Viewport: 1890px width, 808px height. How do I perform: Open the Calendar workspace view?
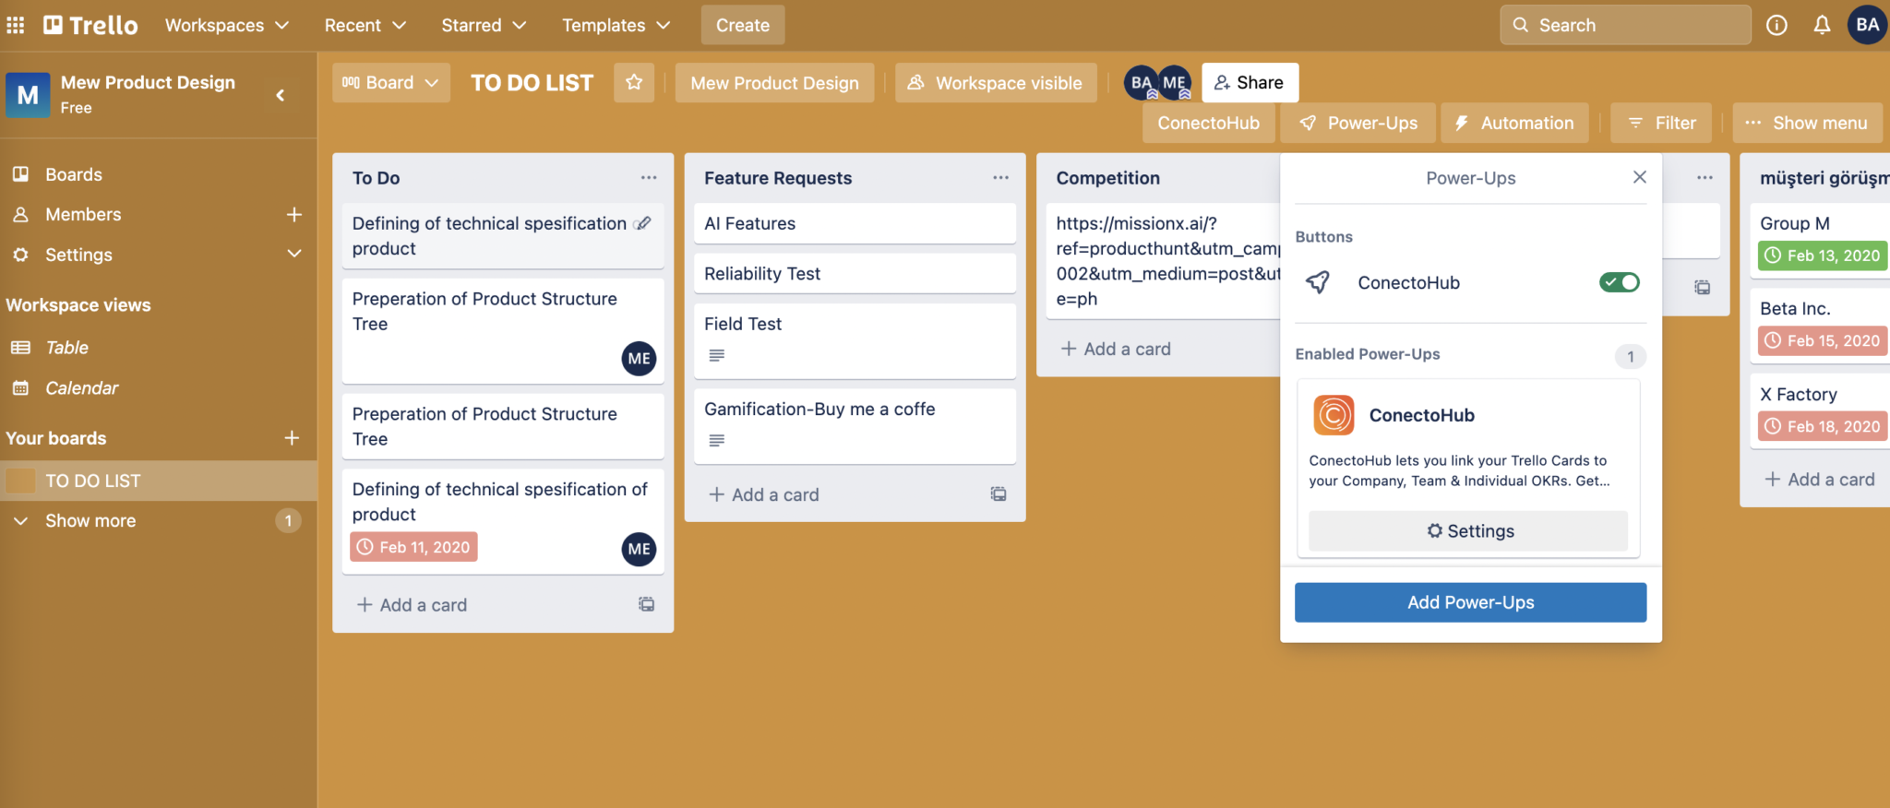[x=81, y=388]
